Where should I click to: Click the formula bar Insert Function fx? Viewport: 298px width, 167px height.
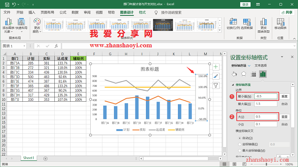[56, 46]
